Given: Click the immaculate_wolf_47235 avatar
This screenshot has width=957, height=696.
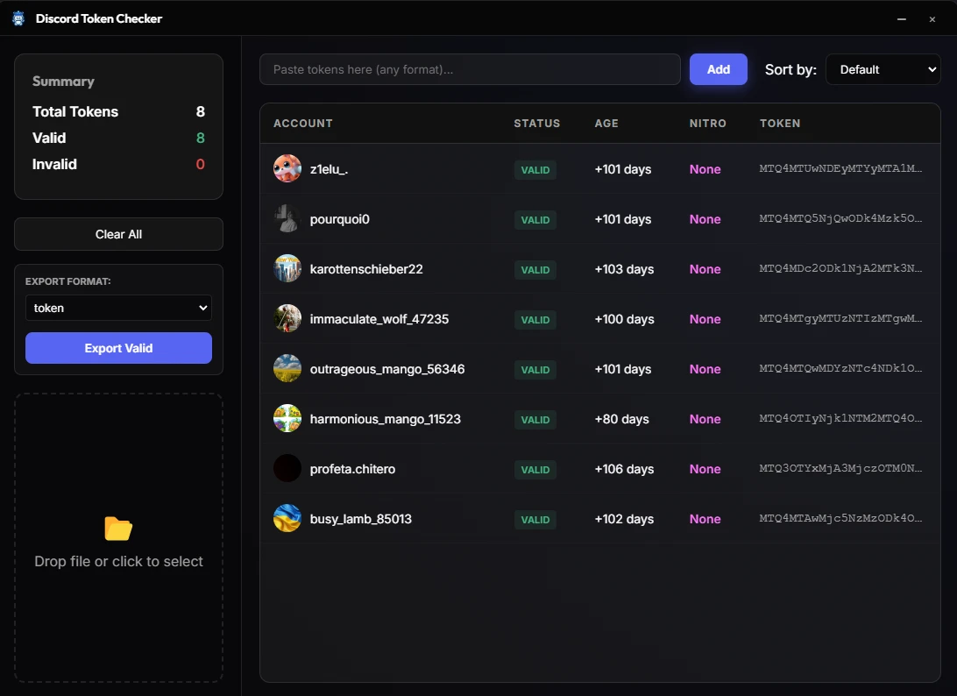Looking at the screenshot, I should pyautogui.click(x=287, y=319).
